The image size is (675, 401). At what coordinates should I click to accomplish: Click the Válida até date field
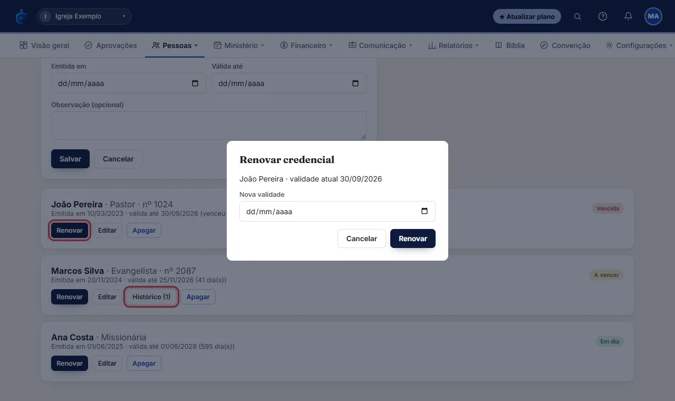pyautogui.click(x=289, y=83)
